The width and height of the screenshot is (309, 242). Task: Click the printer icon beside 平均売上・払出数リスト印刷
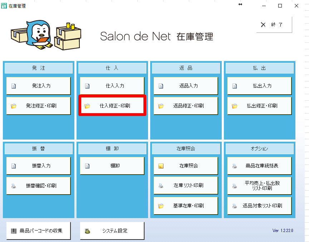tap(235, 186)
